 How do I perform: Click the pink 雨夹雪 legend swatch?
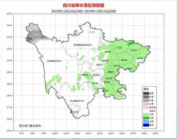pyautogui.click(x=146, y=107)
